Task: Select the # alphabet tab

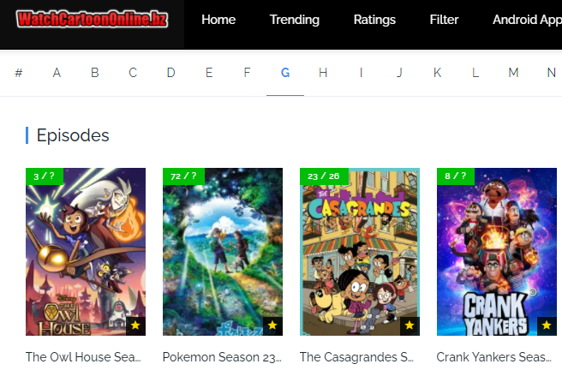Action: tap(19, 73)
